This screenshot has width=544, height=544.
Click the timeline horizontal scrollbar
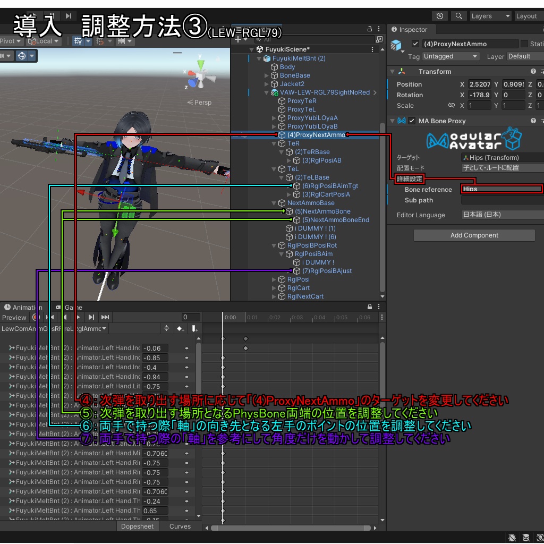[291, 528]
